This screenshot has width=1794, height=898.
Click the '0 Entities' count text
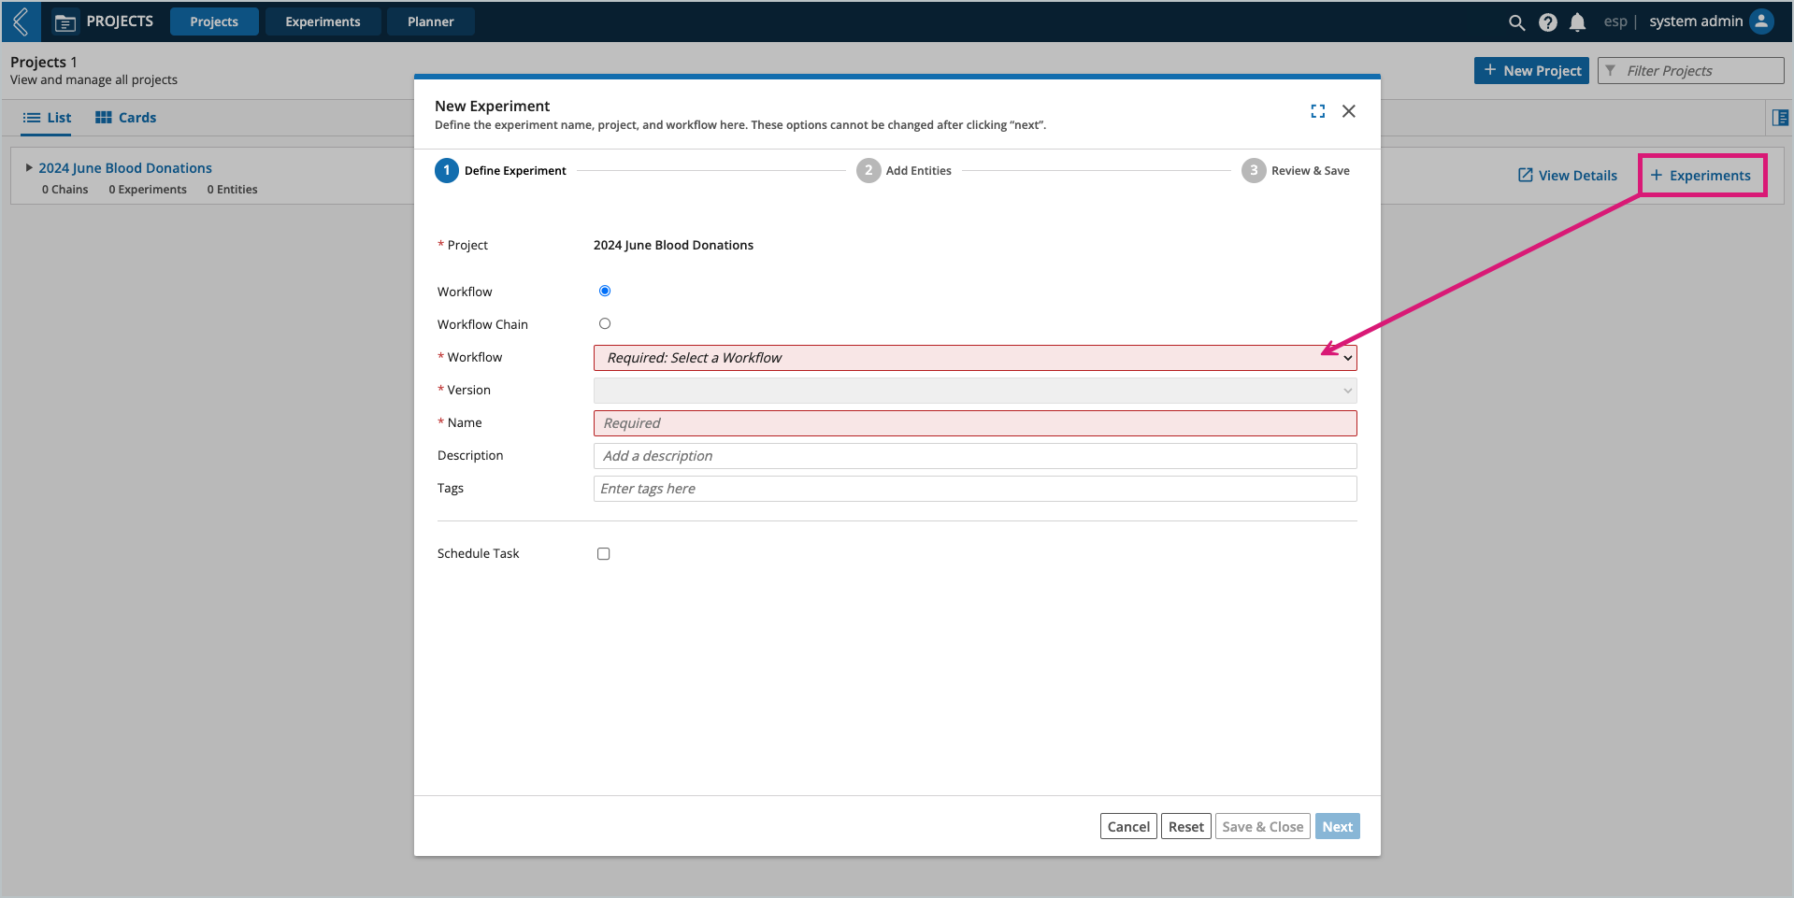pos(233,190)
